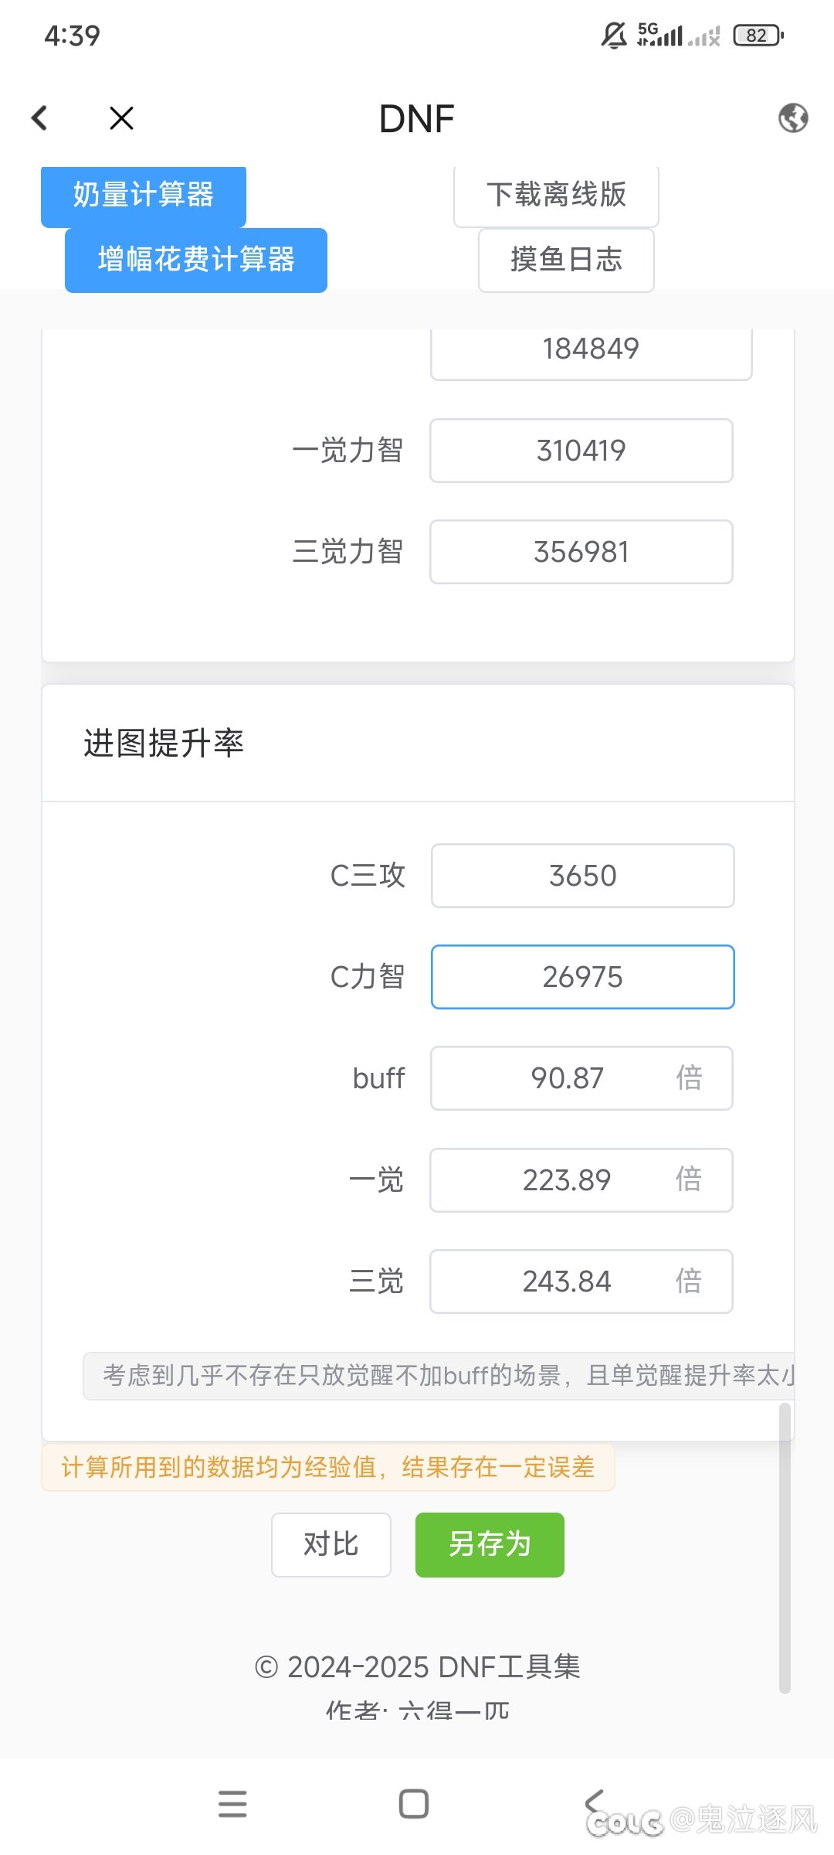Image resolution: width=834 pixels, height=1855 pixels.
Task: Click 下载离线版 button
Action: 556,195
